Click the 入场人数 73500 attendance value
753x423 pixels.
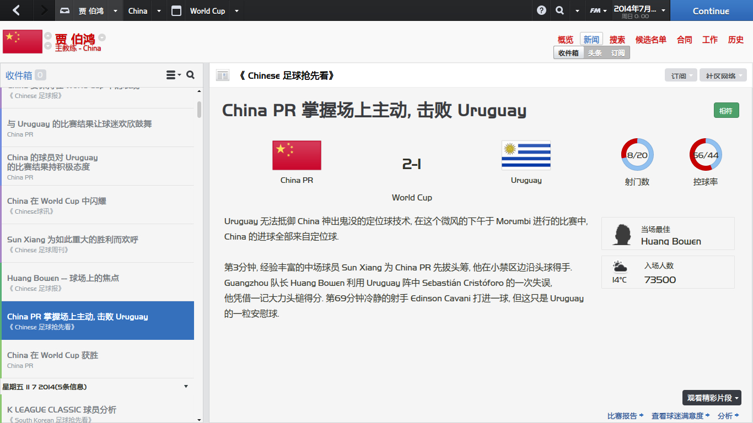click(660, 280)
